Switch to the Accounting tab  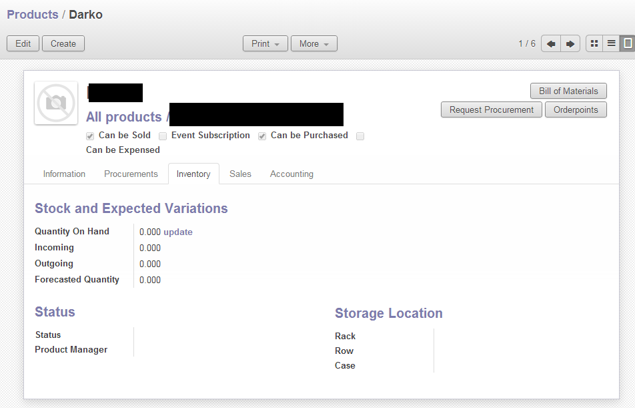tap(291, 174)
